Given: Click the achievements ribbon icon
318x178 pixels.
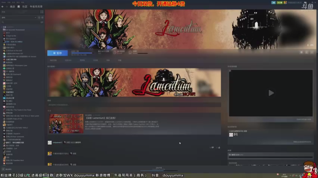Looking at the screenshot, I should click(x=130, y=53).
